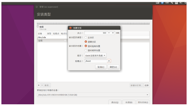Click the 取消(C) button
This screenshot has width=188, height=106.
(x=101, y=67)
